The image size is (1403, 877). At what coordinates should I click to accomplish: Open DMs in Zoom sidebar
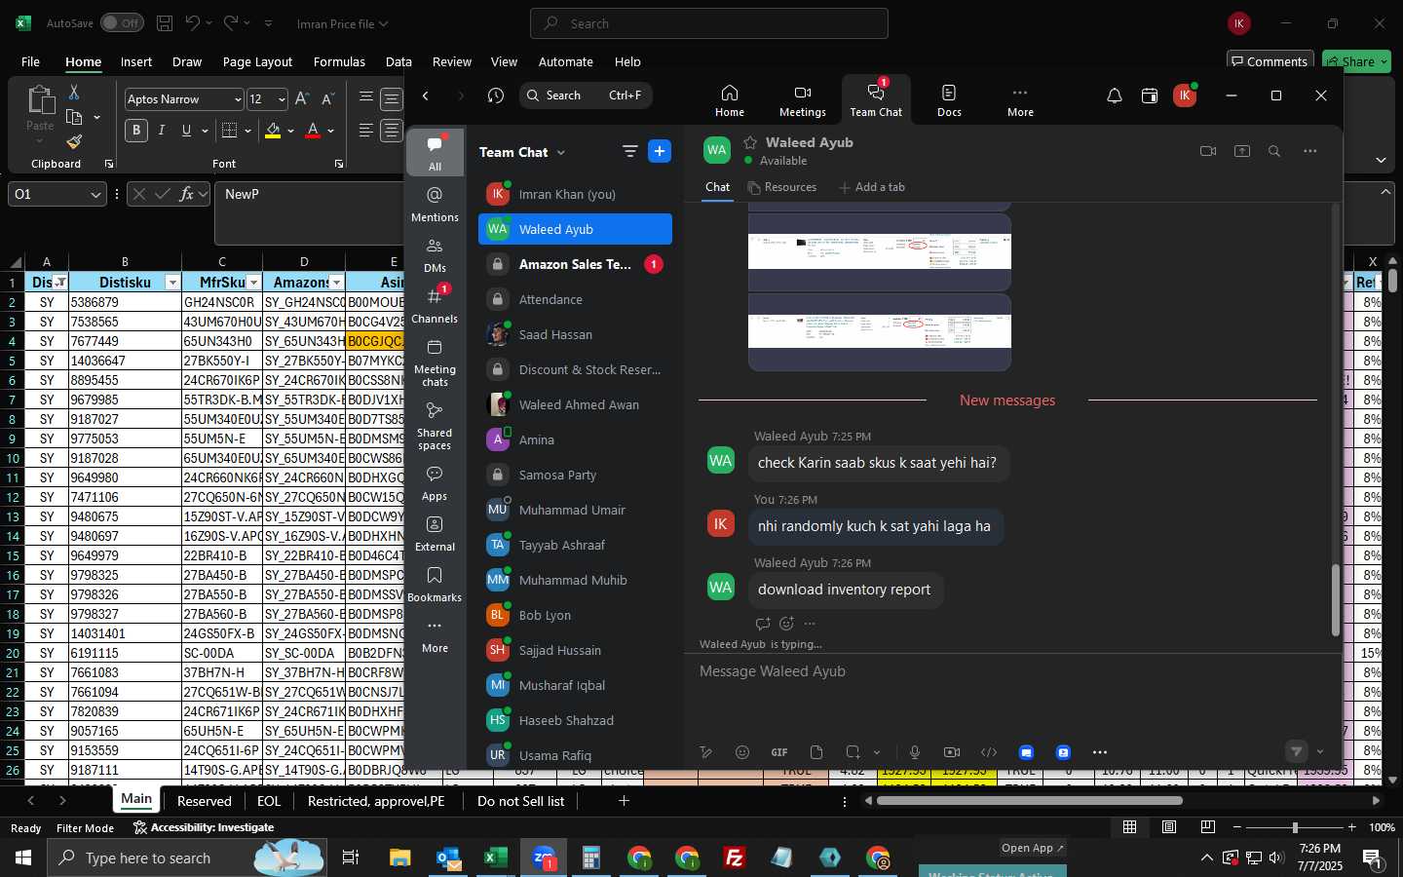(435, 254)
